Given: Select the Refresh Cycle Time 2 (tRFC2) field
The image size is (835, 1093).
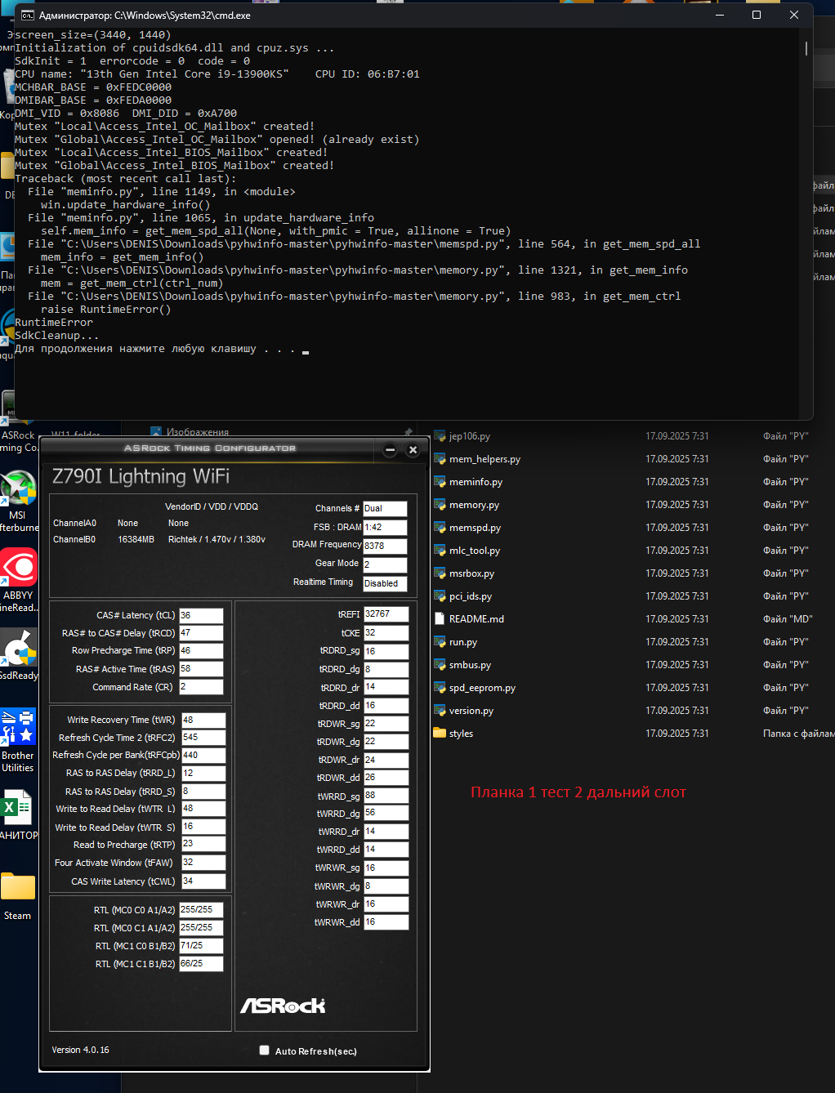Looking at the screenshot, I should pos(203,737).
